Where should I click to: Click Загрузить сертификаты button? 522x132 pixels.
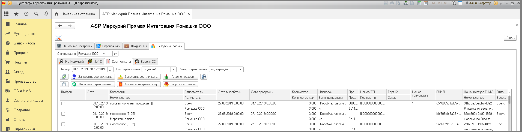pyautogui.click(x=139, y=77)
